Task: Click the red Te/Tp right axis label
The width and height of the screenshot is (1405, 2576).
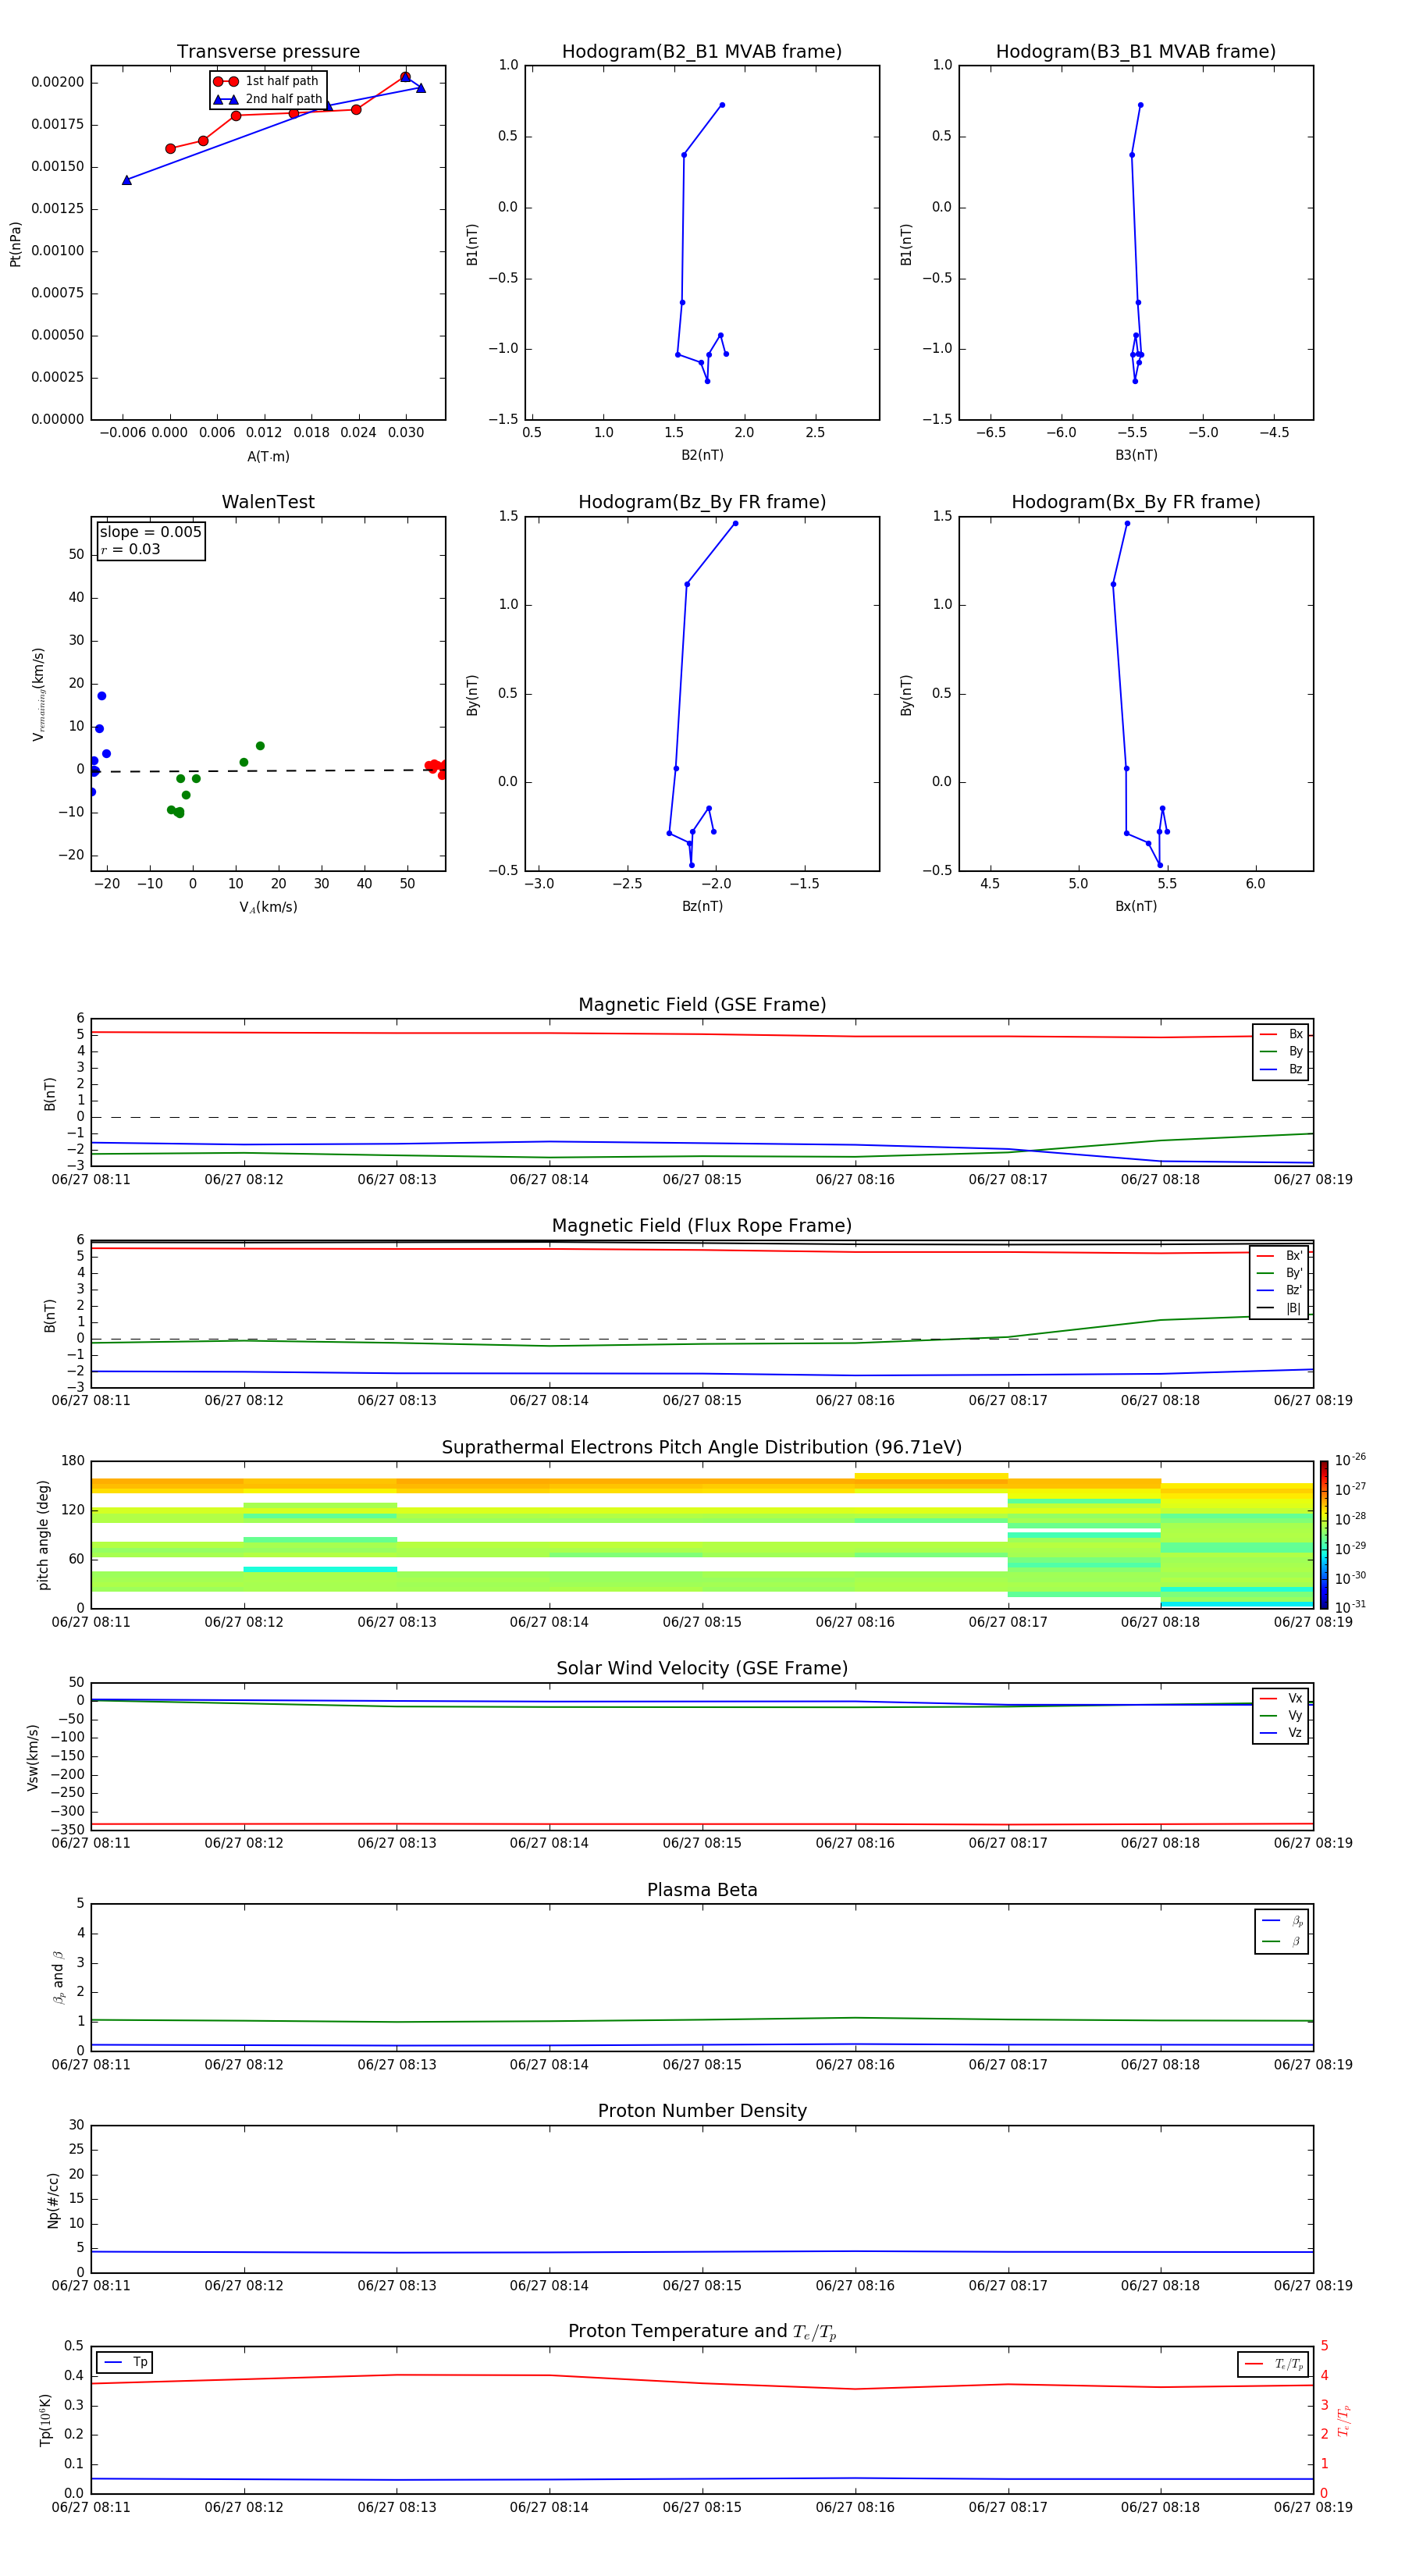Action: pyautogui.click(x=1344, y=2421)
